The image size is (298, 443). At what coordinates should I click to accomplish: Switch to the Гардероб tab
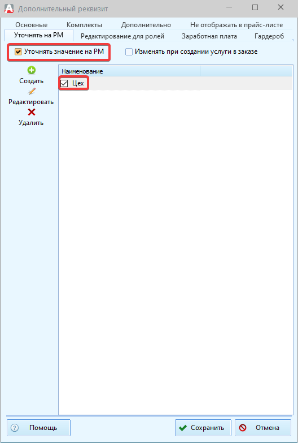[x=269, y=36]
